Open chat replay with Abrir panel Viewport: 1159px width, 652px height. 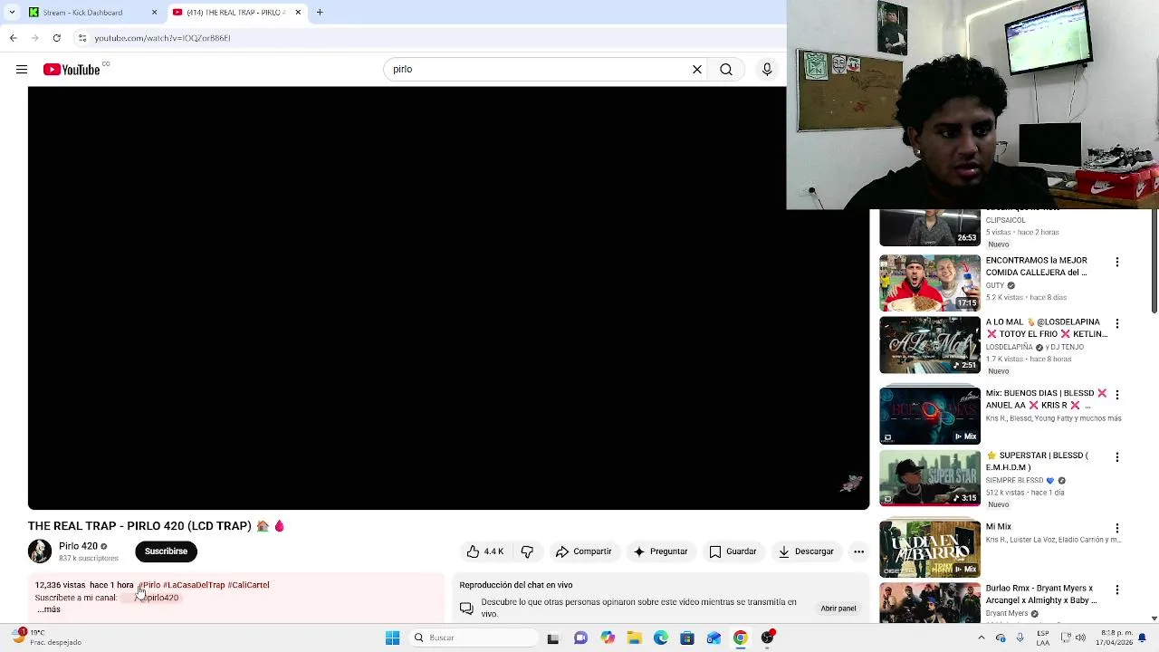tap(838, 609)
